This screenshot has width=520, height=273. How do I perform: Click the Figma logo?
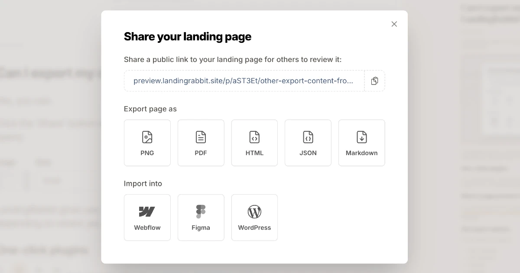[201, 211]
